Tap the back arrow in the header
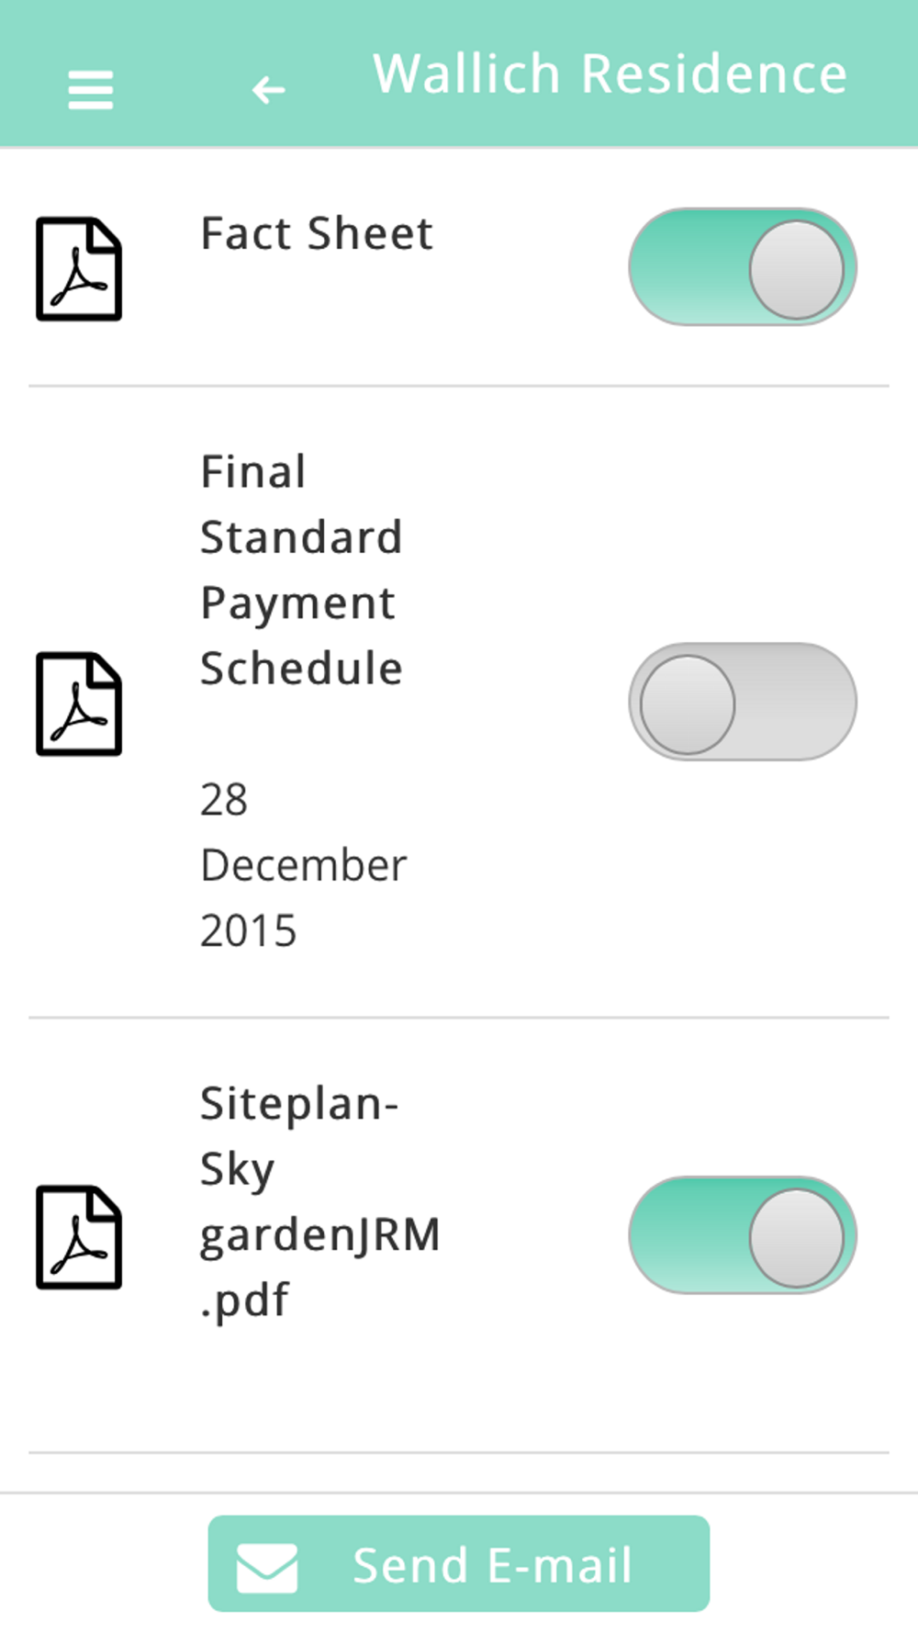 coord(268,90)
